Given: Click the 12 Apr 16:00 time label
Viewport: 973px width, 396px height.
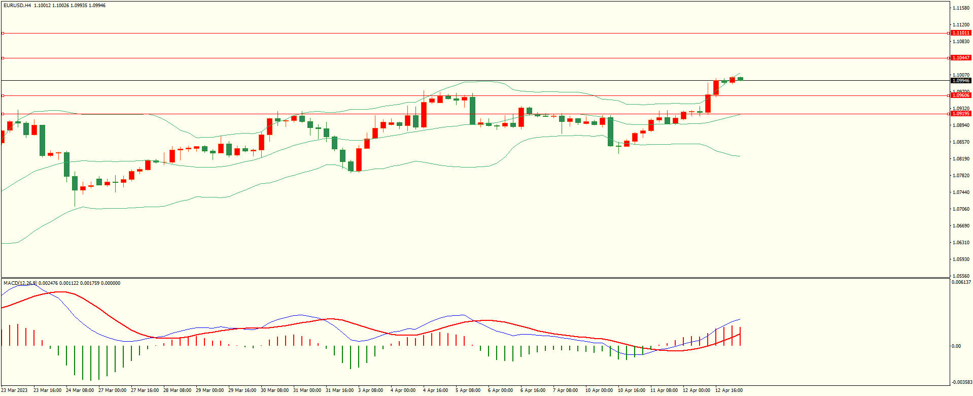Looking at the screenshot, I should click(x=728, y=390).
